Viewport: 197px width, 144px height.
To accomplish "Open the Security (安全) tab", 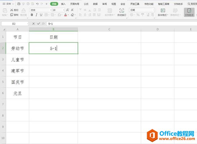I will click(x=123, y=4).
